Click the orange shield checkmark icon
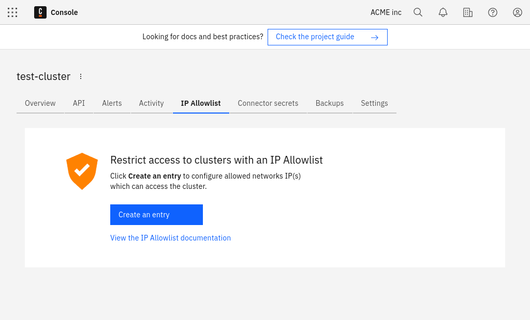The height and width of the screenshot is (320, 530). tap(82, 171)
